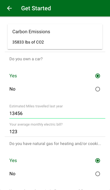110x190 pixels.
Task: Tap the 35833 lbs of CO2 result
Action: click(28, 42)
